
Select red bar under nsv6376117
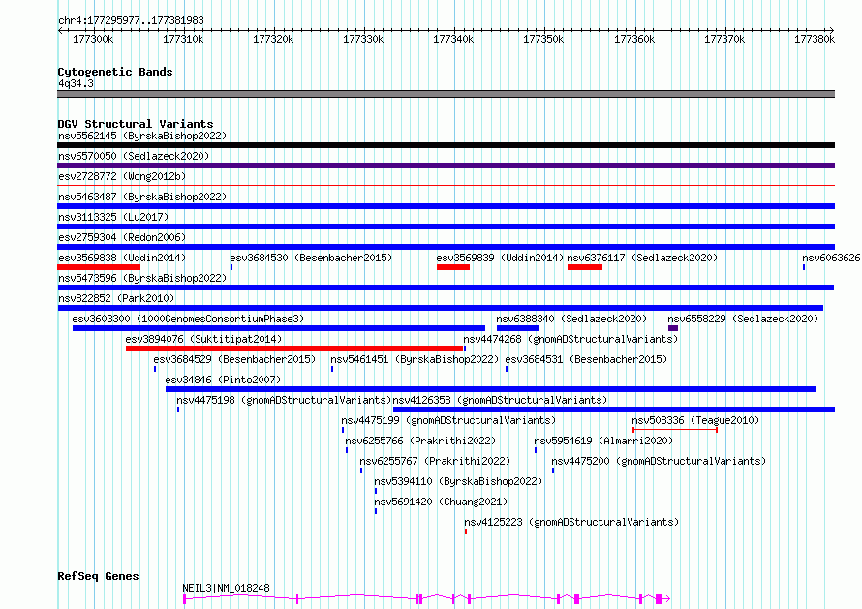click(585, 267)
